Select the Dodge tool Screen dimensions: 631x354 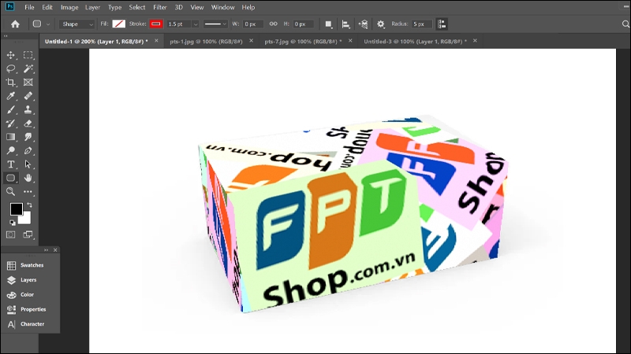pyautogui.click(x=11, y=150)
